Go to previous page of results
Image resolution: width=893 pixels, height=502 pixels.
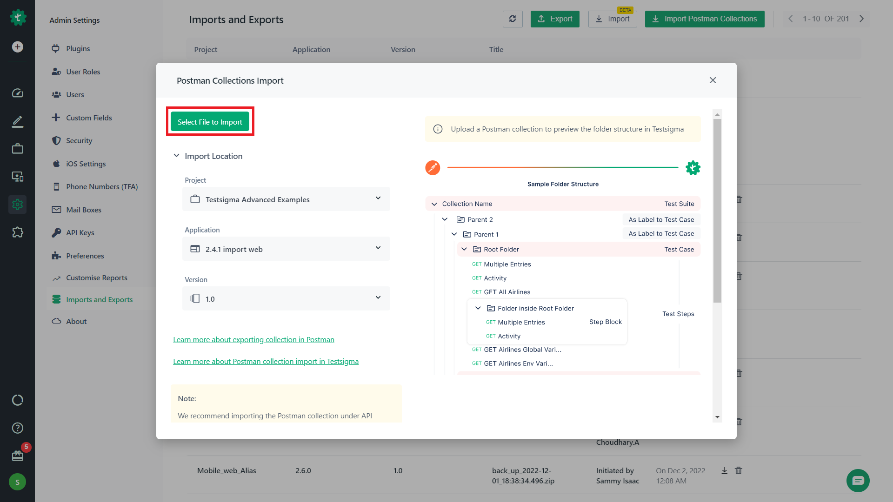point(790,19)
